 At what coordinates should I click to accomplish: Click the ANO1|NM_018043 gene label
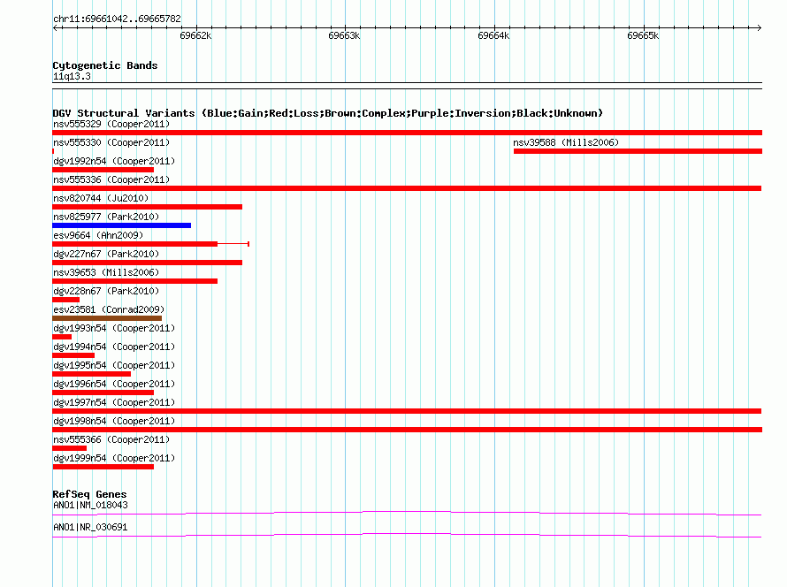[90, 505]
